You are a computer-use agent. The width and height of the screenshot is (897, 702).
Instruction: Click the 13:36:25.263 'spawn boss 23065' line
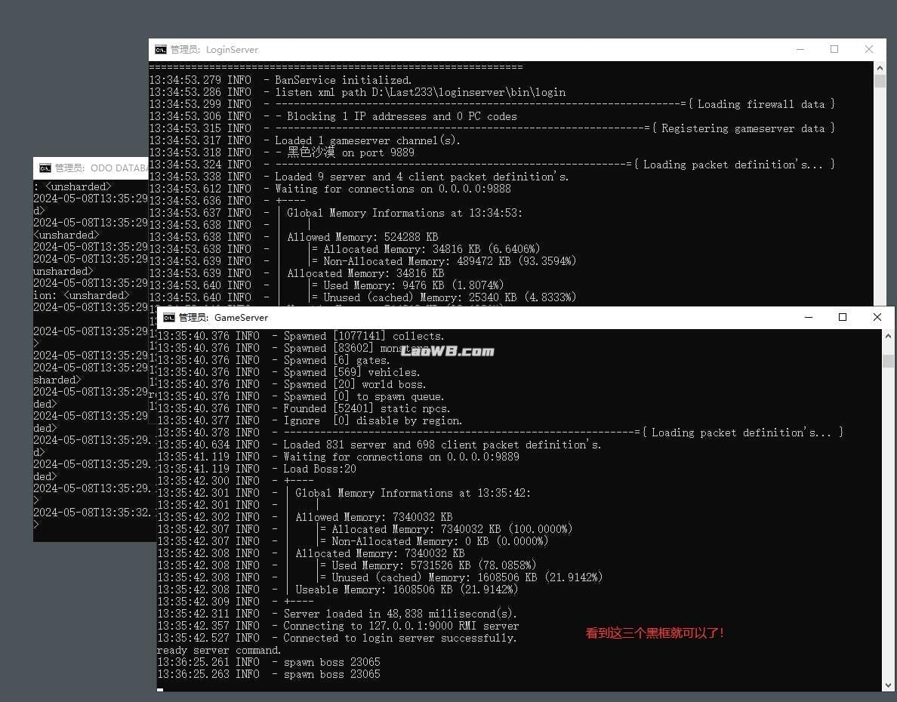269,674
